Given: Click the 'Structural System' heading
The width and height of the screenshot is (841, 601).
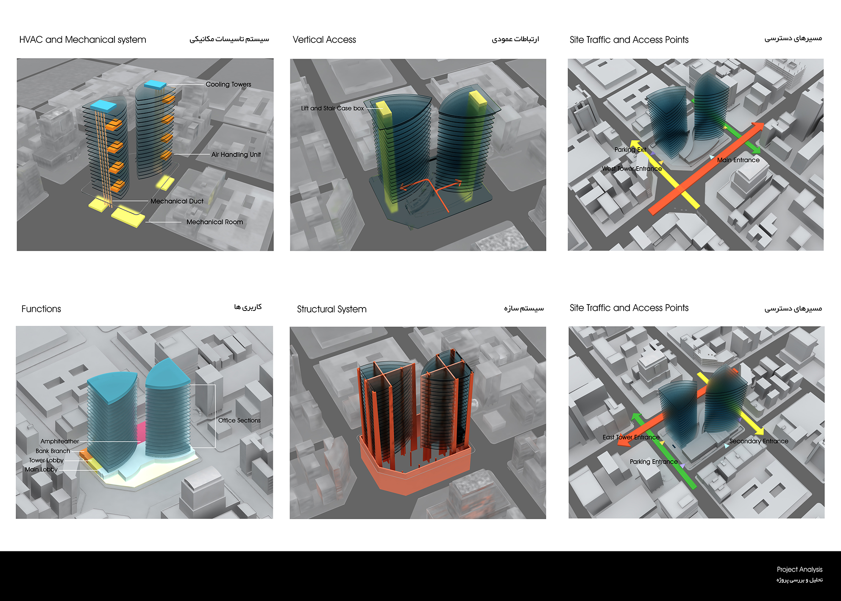Looking at the screenshot, I should point(331,309).
